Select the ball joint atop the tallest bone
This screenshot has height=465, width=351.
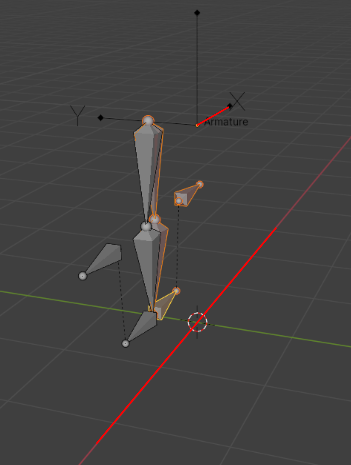[x=148, y=121]
